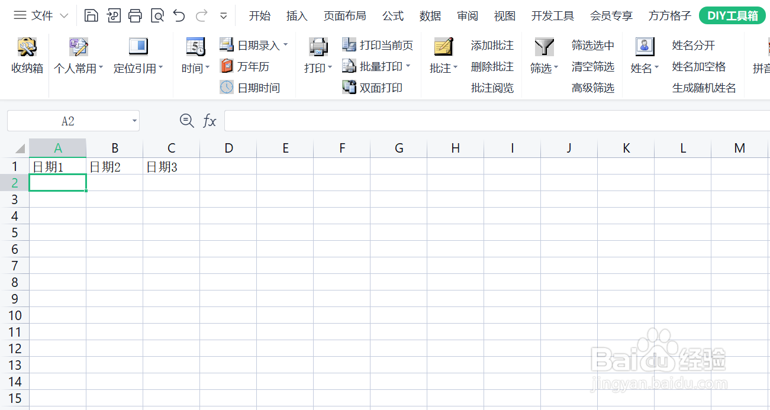The width and height of the screenshot is (770, 410).
Task: Click 姓名加空格 button
Action: pyautogui.click(x=699, y=66)
